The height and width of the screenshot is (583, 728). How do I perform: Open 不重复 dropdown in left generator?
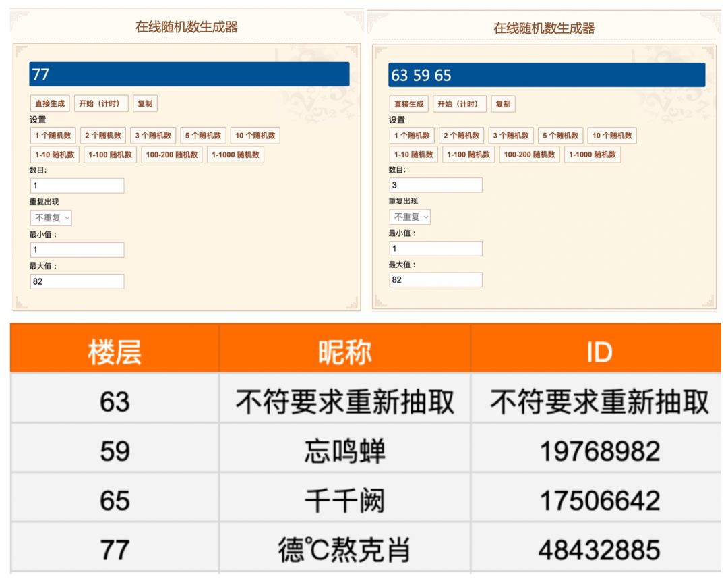coord(51,217)
